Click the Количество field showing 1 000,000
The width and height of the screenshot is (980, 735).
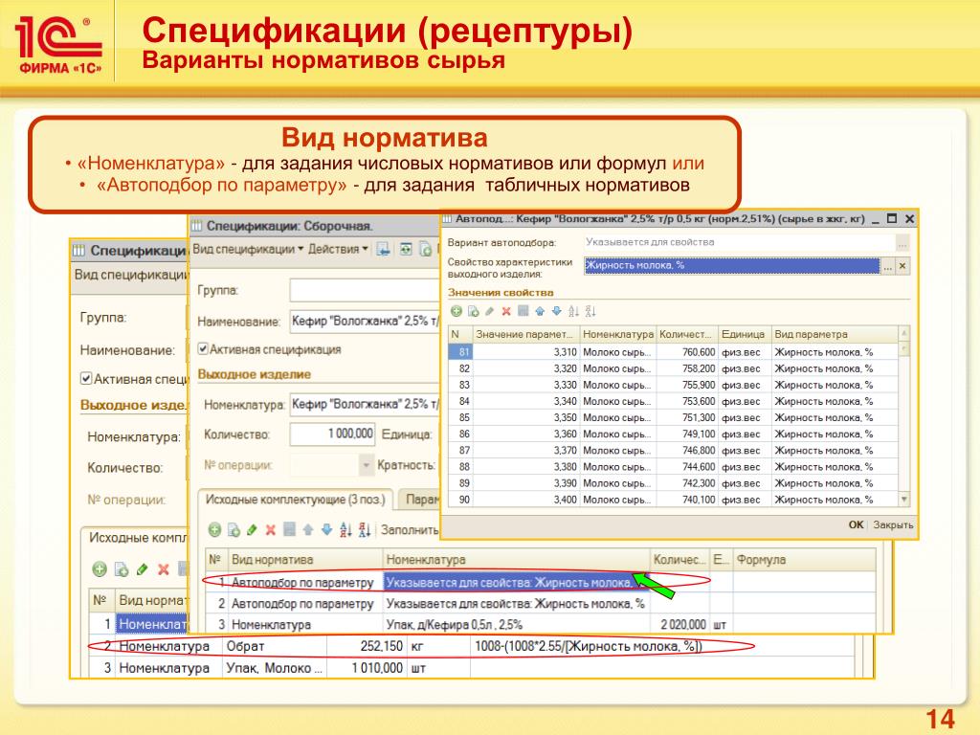click(x=332, y=434)
